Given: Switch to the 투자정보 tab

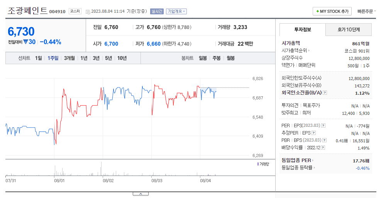Looking at the screenshot, I should [303, 29].
